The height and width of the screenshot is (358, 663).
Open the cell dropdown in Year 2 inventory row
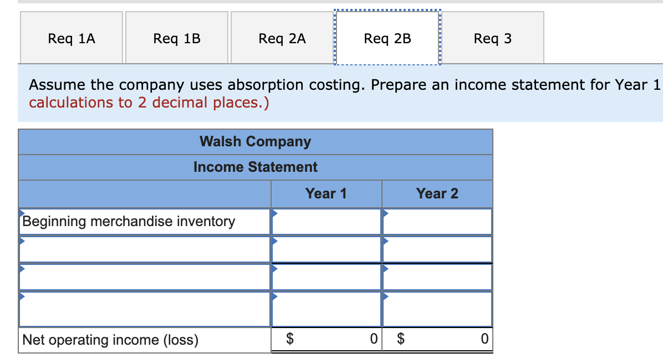385,213
